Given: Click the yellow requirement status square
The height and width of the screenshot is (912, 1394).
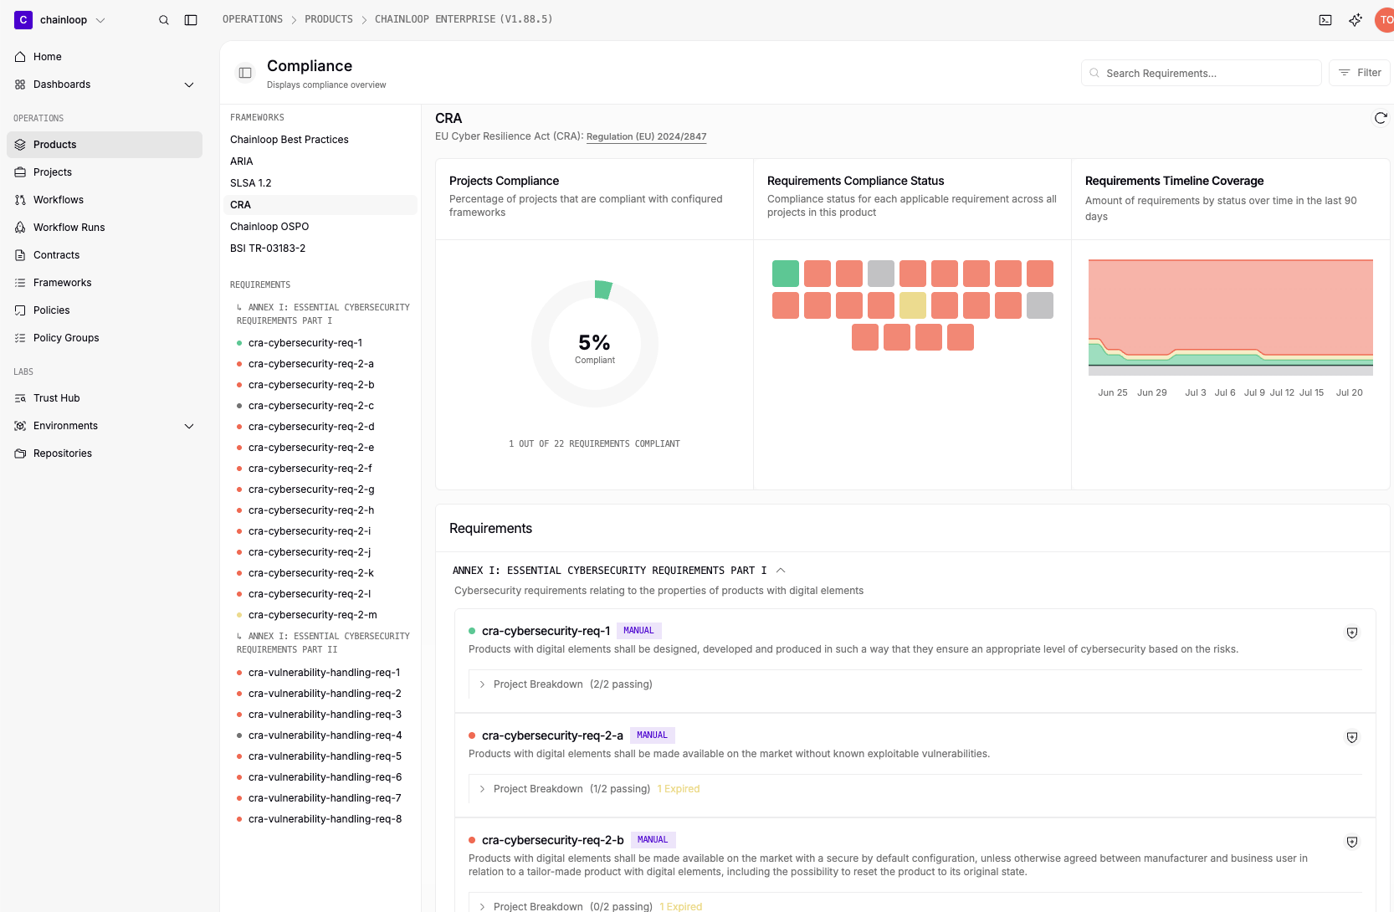Looking at the screenshot, I should 913,305.
